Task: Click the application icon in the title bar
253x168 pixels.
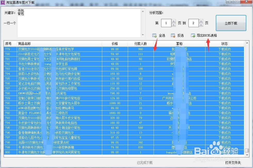Action: coord(3,2)
